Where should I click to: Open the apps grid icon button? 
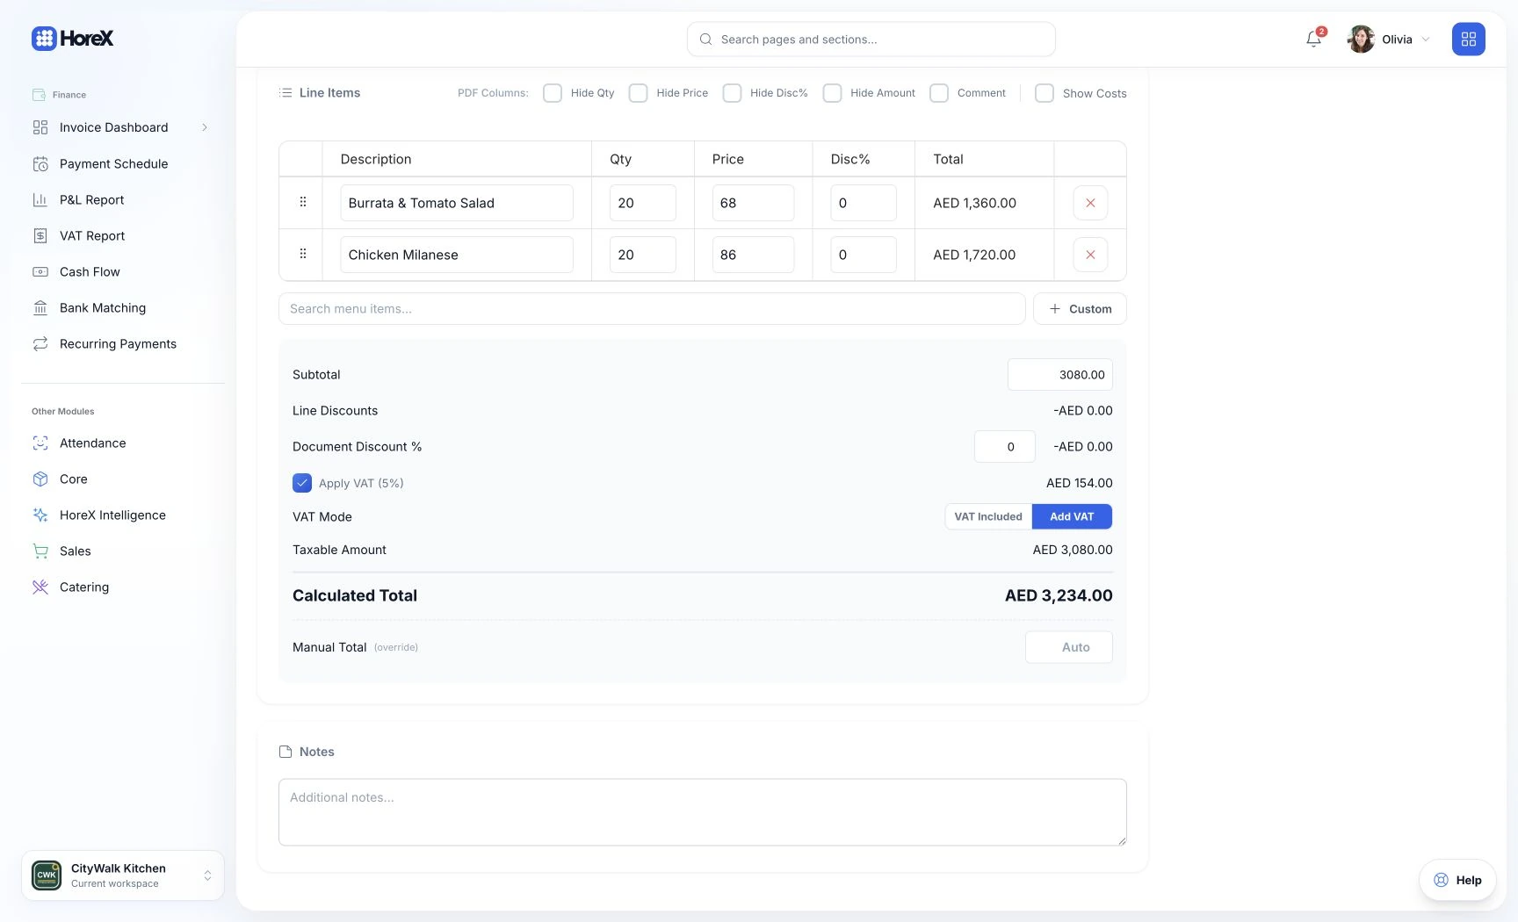(x=1468, y=39)
